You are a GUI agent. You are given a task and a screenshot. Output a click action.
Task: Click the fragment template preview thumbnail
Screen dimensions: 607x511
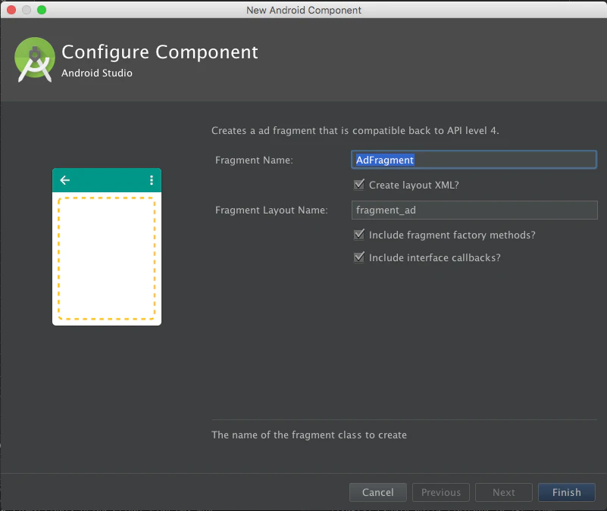pyautogui.click(x=107, y=247)
